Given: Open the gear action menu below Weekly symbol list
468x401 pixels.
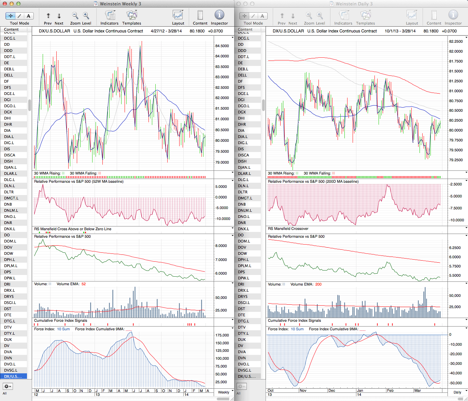Looking at the screenshot, I should (8, 386).
